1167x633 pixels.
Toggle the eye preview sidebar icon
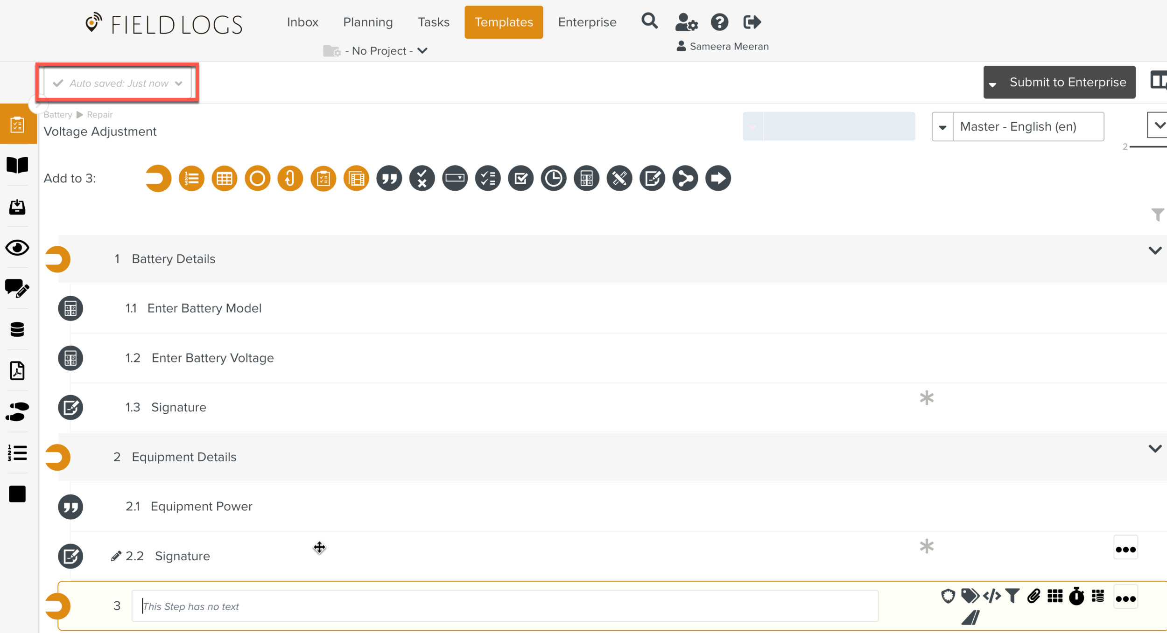18,248
